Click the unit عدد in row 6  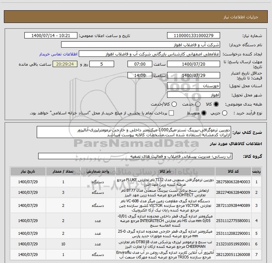[x=98, y=244]
